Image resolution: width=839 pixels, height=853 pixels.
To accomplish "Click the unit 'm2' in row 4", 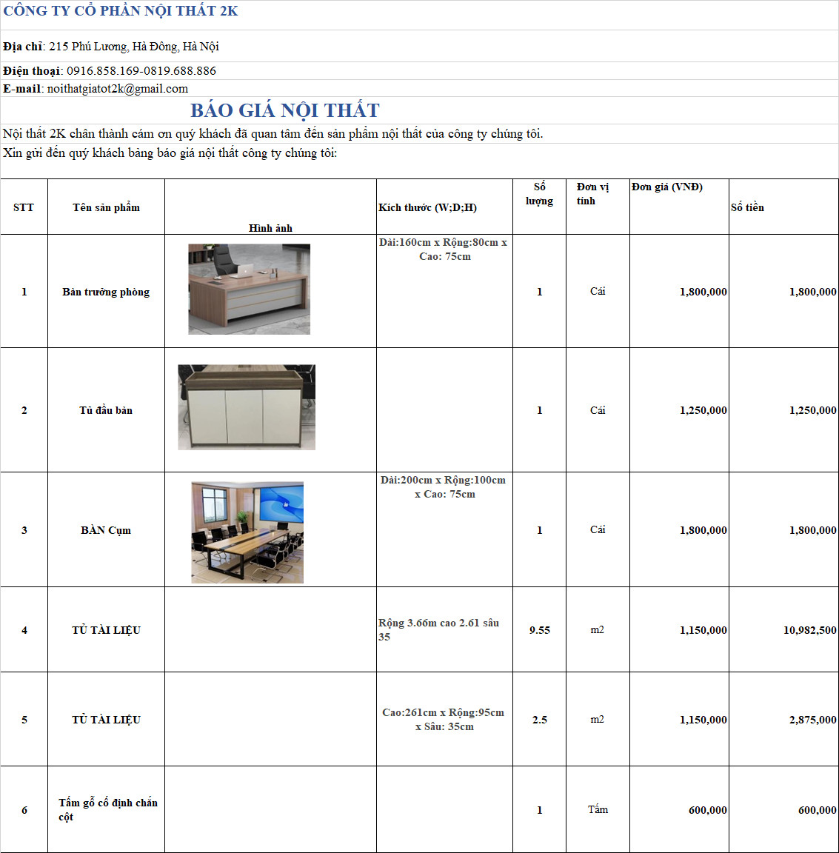I will coord(597,629).
